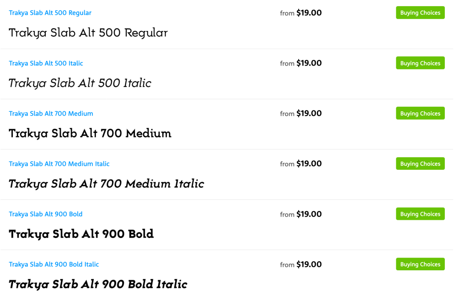Screen dimensions: 455x300
Task: Select the 900 Bold Italic font preview sample
Action: (x=98, y=284)
